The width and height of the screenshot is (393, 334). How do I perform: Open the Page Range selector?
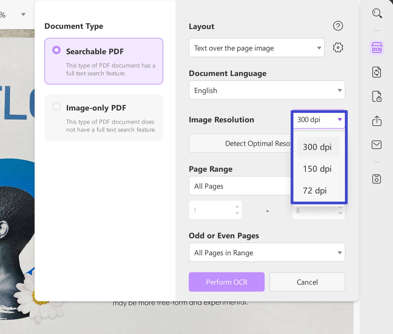click(240, 186)
